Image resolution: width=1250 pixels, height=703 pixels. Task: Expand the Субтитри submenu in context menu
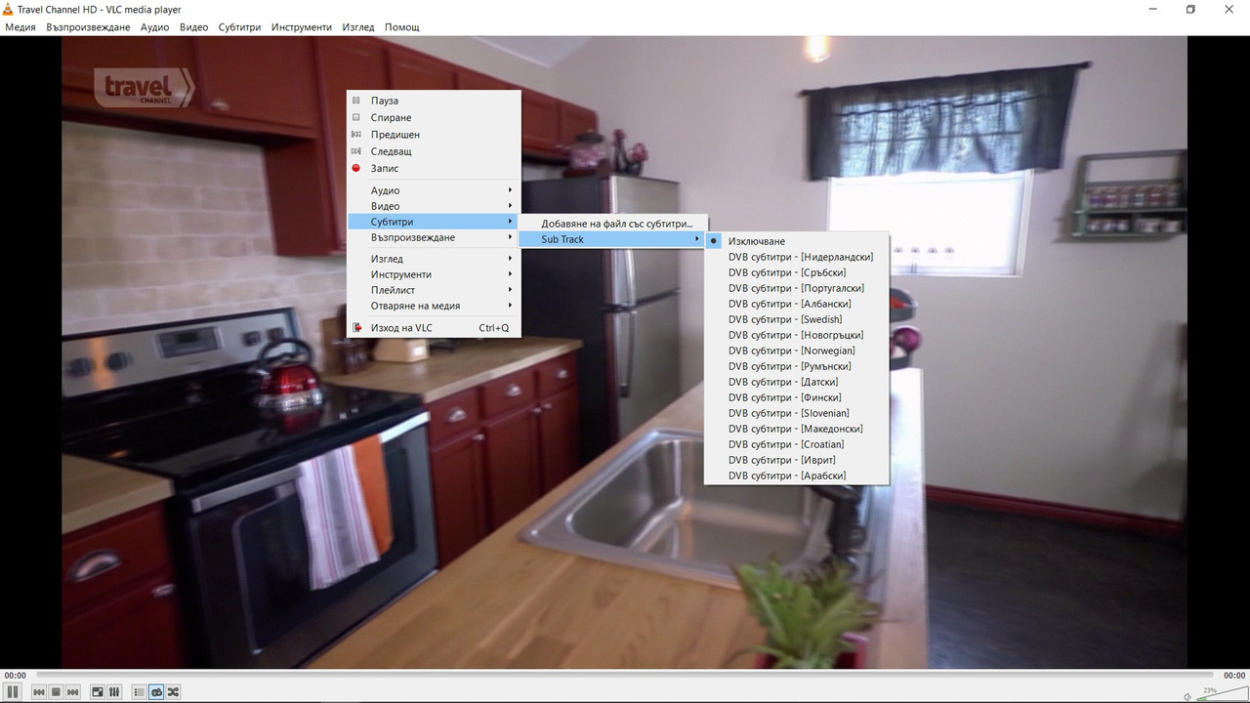(434, 222)
